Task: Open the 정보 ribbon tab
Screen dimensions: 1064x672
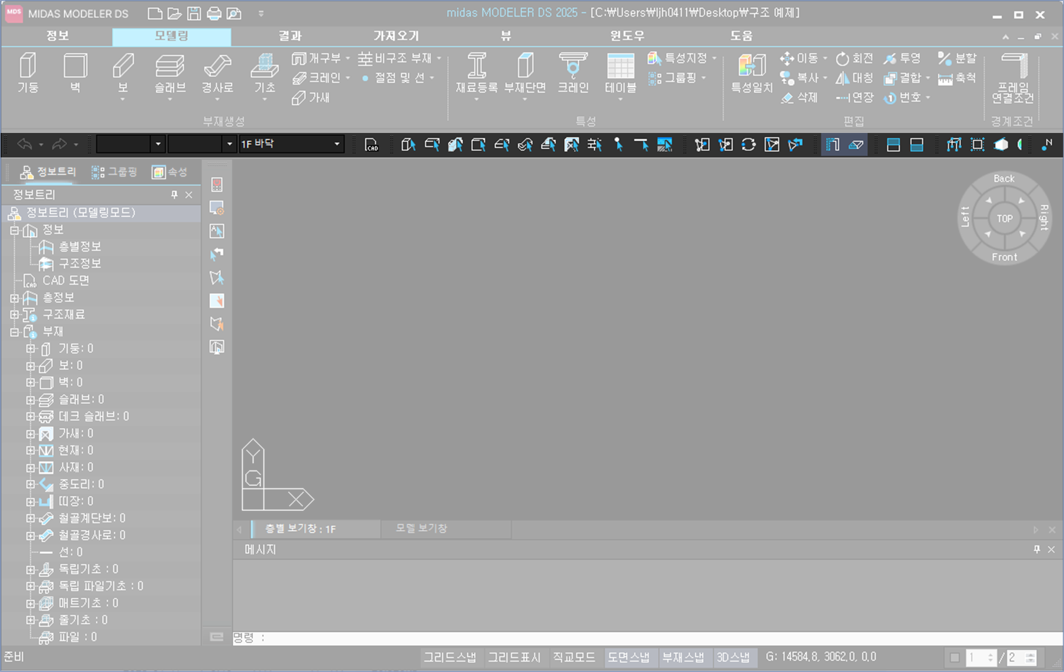Action: (57, 36)
